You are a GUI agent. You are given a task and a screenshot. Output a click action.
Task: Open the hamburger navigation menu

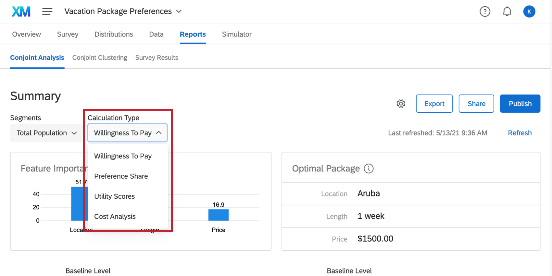[47, 12]
